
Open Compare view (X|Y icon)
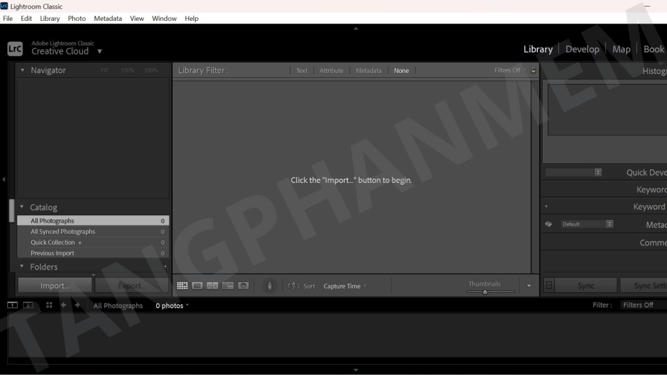212,286
